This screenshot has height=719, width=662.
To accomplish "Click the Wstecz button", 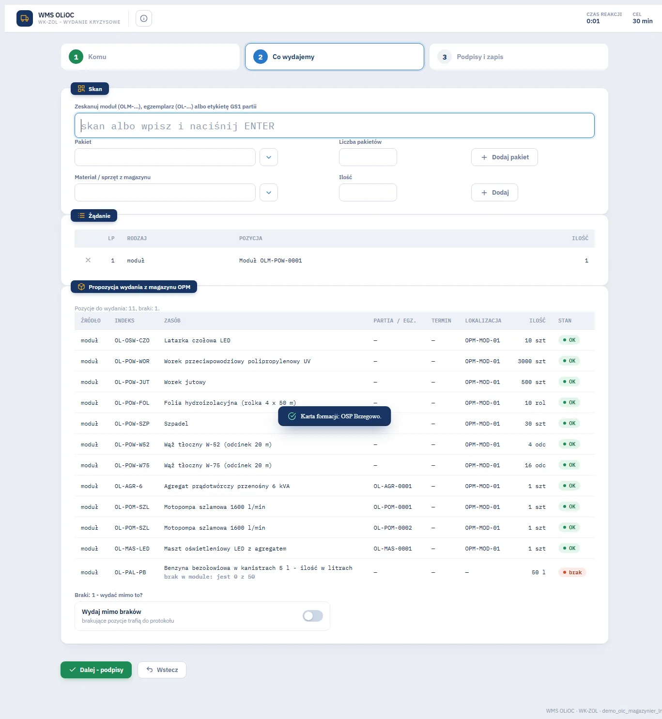I will [162, 670].
